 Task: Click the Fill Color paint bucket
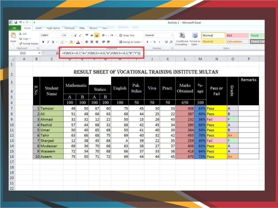71,42
